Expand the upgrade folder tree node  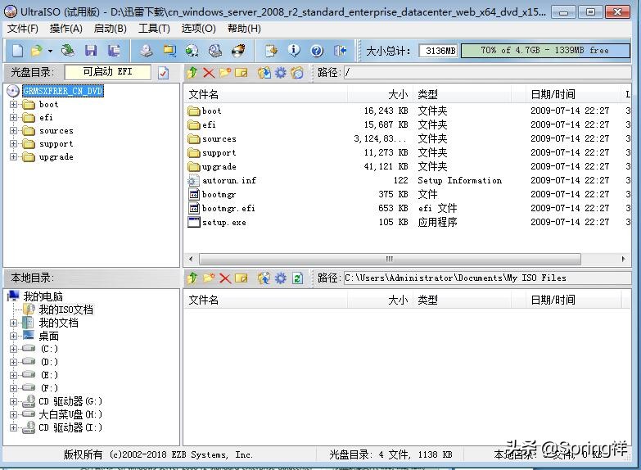[13, 156]
